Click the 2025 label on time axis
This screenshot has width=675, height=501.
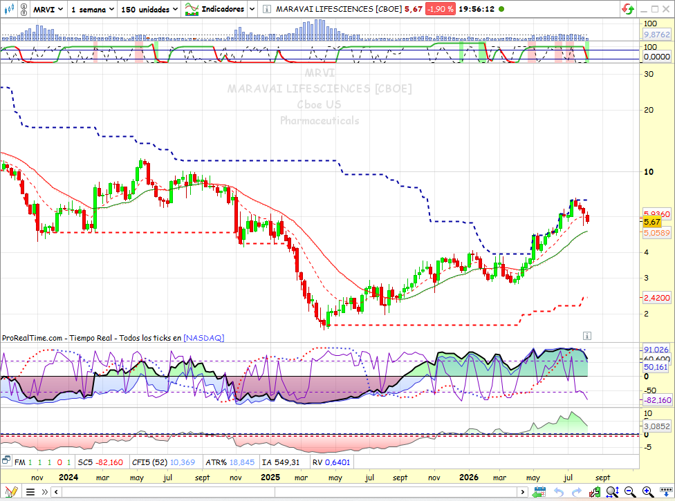[270, 478]
